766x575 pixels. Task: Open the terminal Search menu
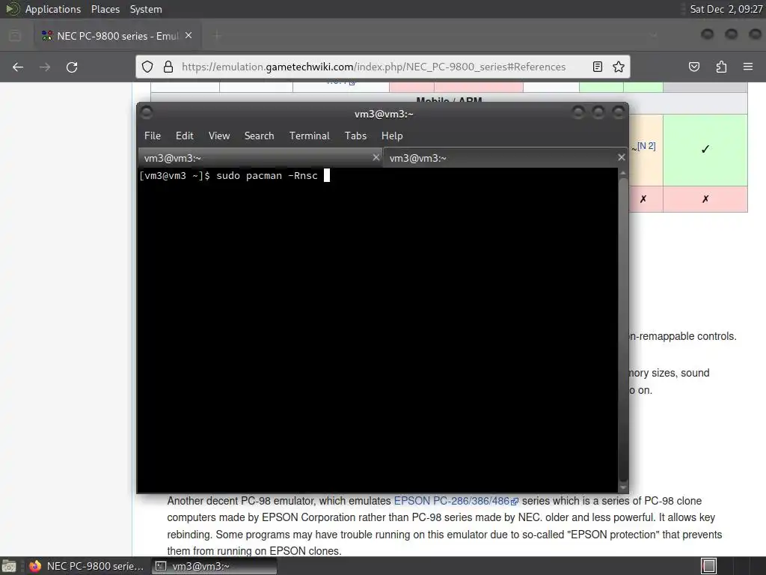click(x=259, y=136)
